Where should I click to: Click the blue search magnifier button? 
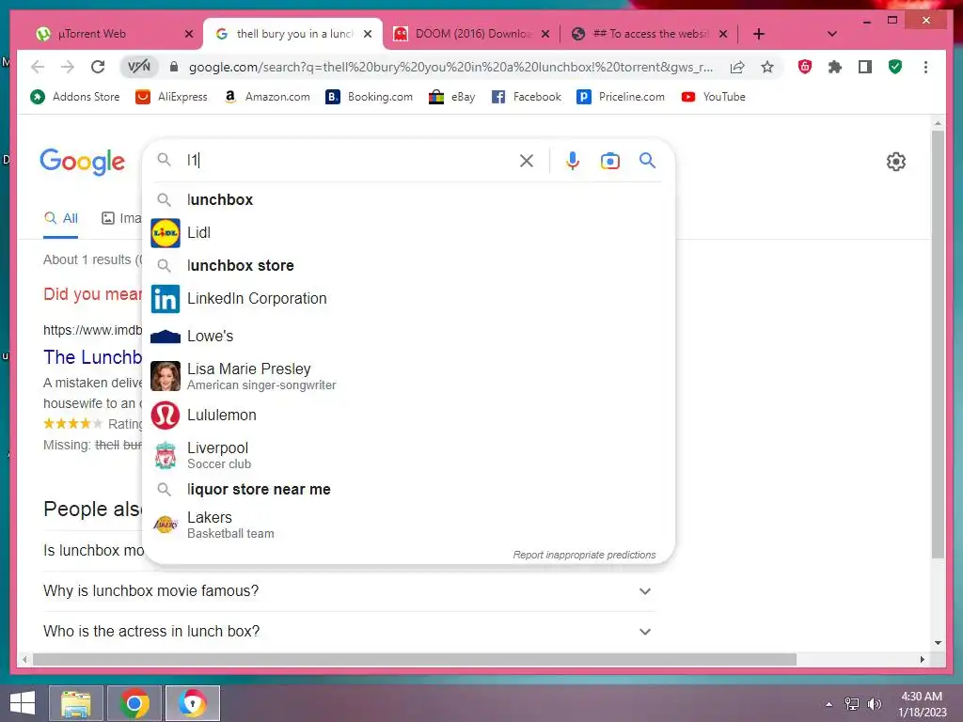point(647,161)
